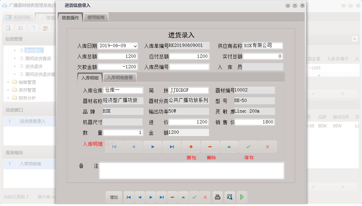Select the print icon on the bottom toolbar

(218, 197)
